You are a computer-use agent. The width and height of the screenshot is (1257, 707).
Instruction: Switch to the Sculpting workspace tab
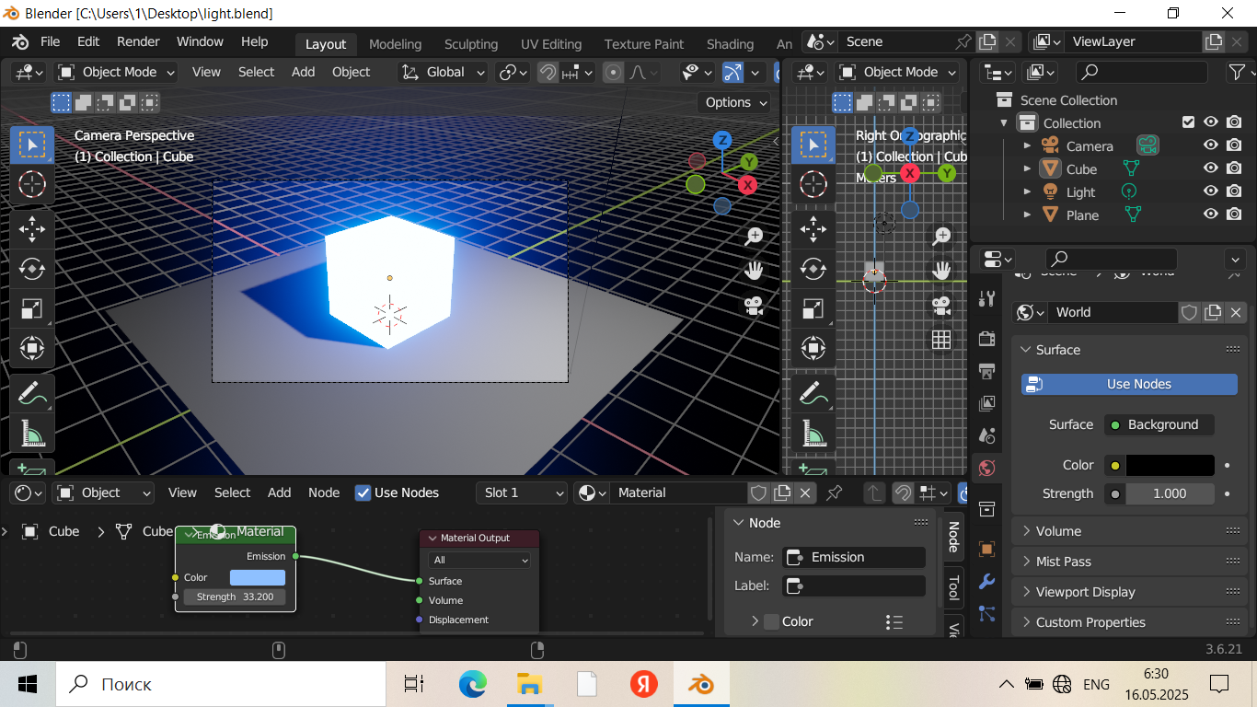(x=471, y=44)
